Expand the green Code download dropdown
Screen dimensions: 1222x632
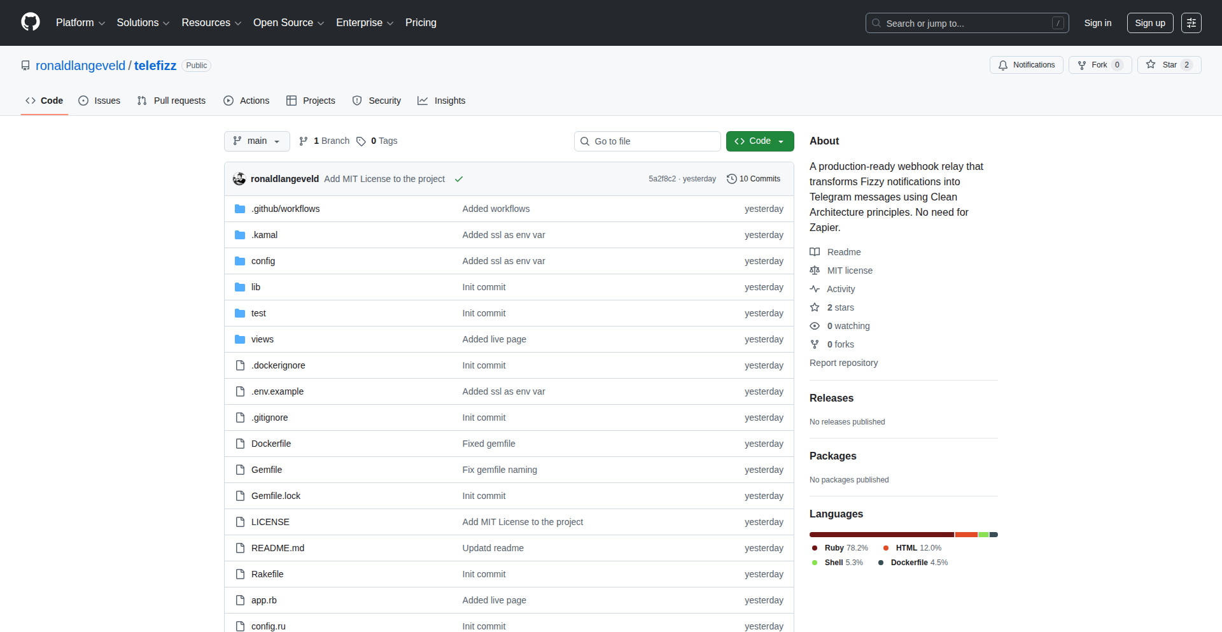click(x=782, y=141)
